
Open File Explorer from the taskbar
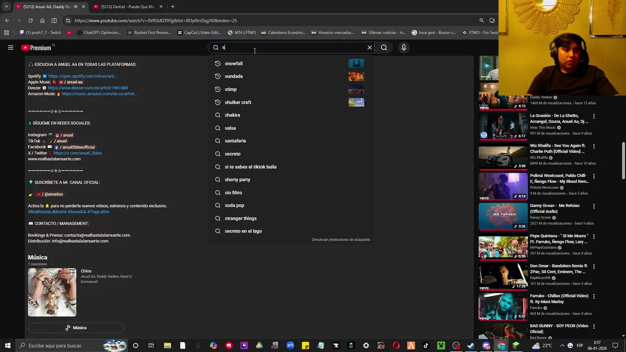[x=167, y=346]
